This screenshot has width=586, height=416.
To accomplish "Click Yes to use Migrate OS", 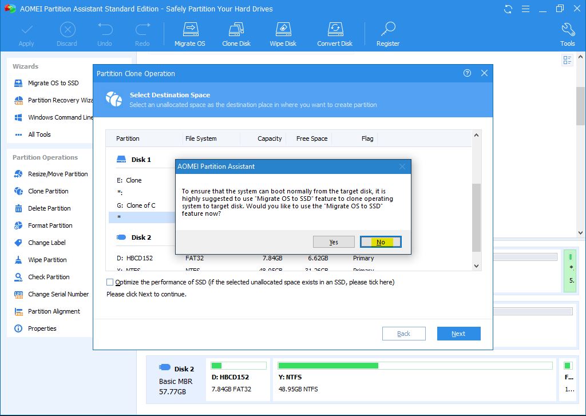I will click(334, 242).
